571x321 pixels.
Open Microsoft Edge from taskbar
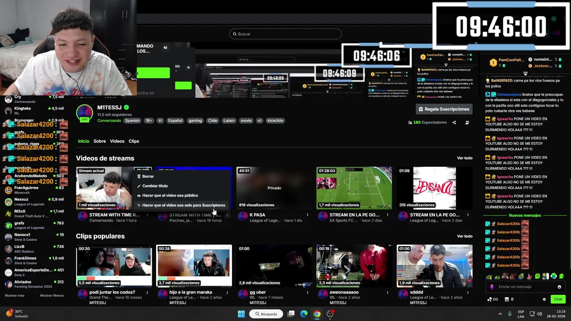coord(304,314)
